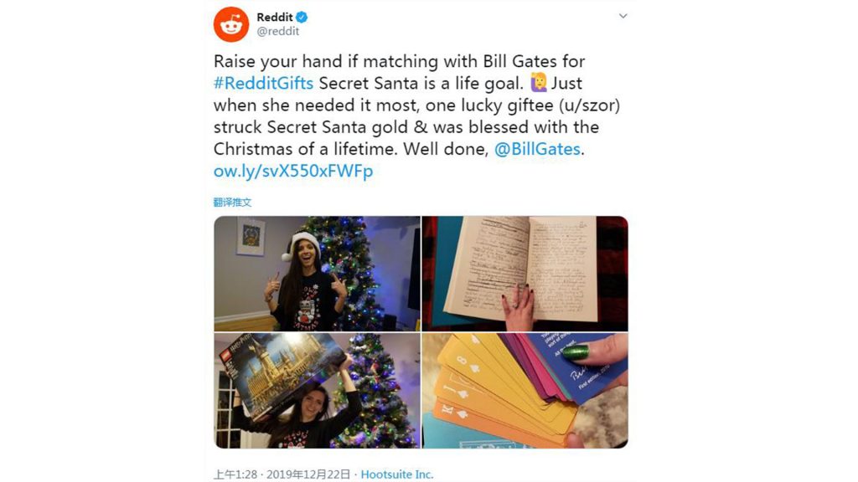Open the @BillGates mention
858x482 pixels.
tap(537, 149)
